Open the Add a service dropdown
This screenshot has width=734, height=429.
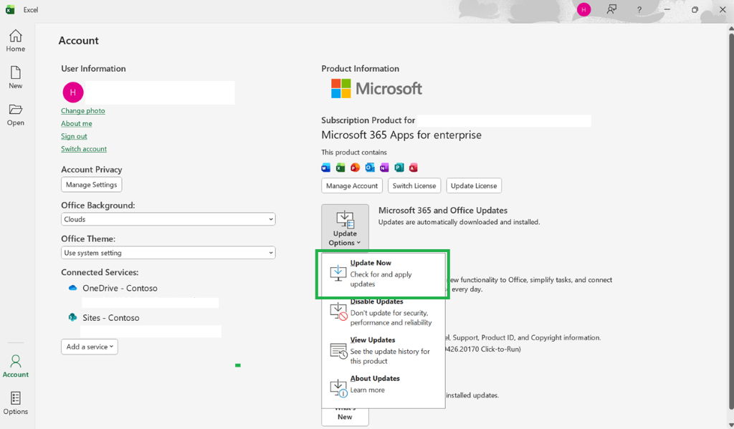(x=90, y=347)
